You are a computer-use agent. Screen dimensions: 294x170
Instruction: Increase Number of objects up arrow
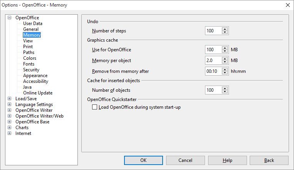[x=225, y=88]
